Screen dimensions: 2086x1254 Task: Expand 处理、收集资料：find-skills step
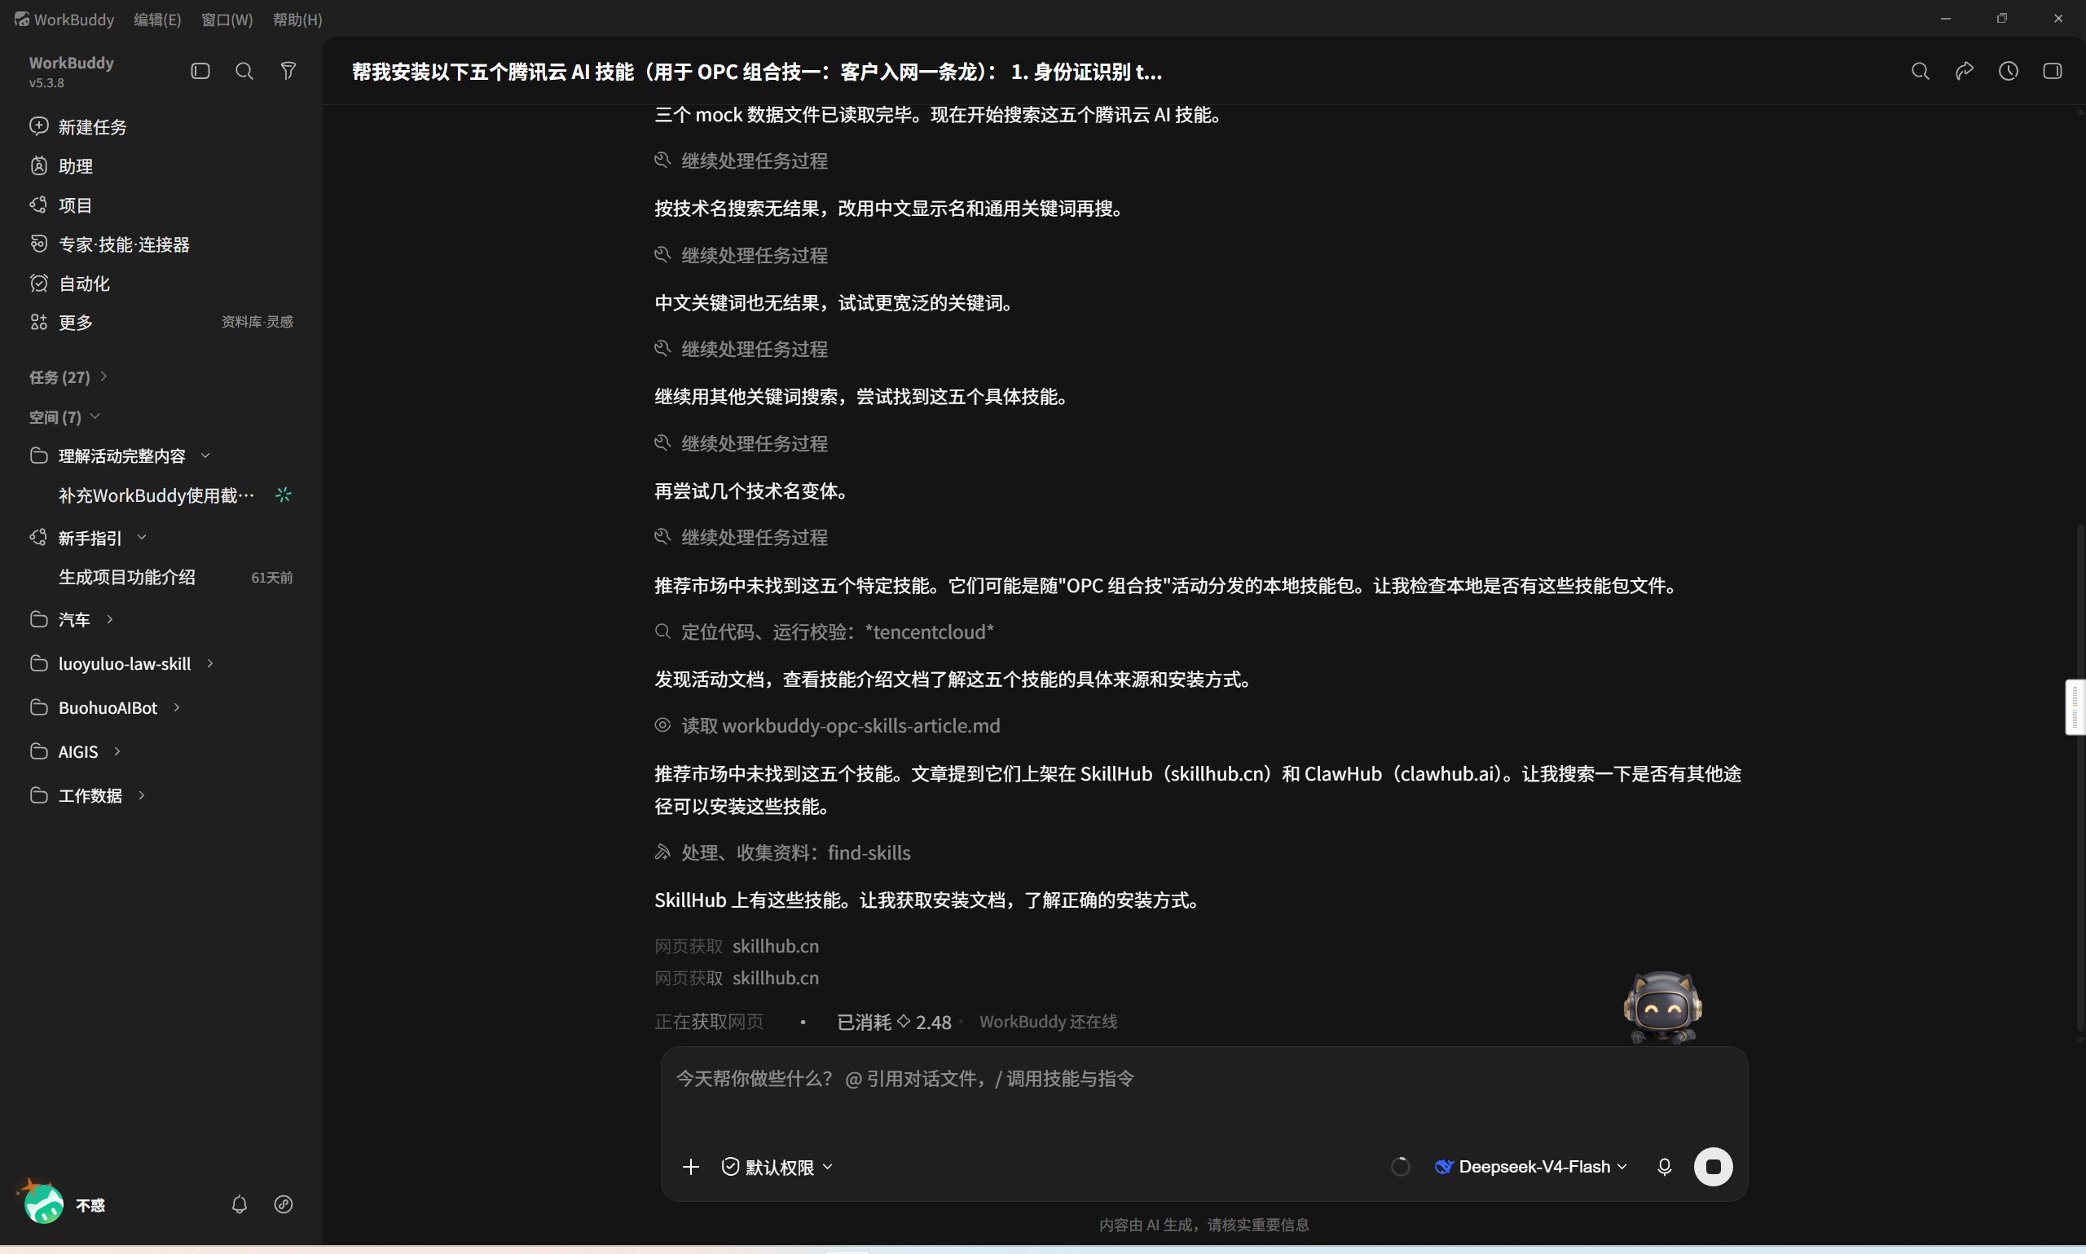[x=783, y=852]
